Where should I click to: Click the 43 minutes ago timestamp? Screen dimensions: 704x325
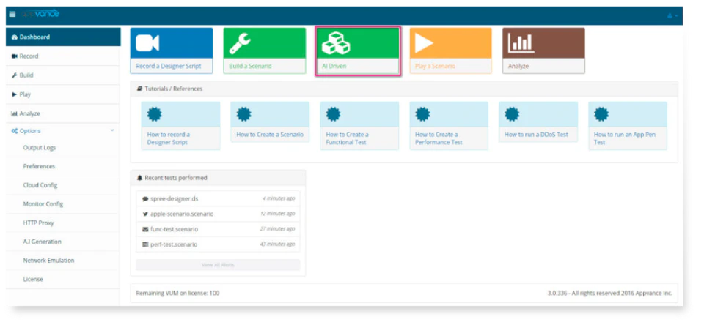[x=278, y=244]
